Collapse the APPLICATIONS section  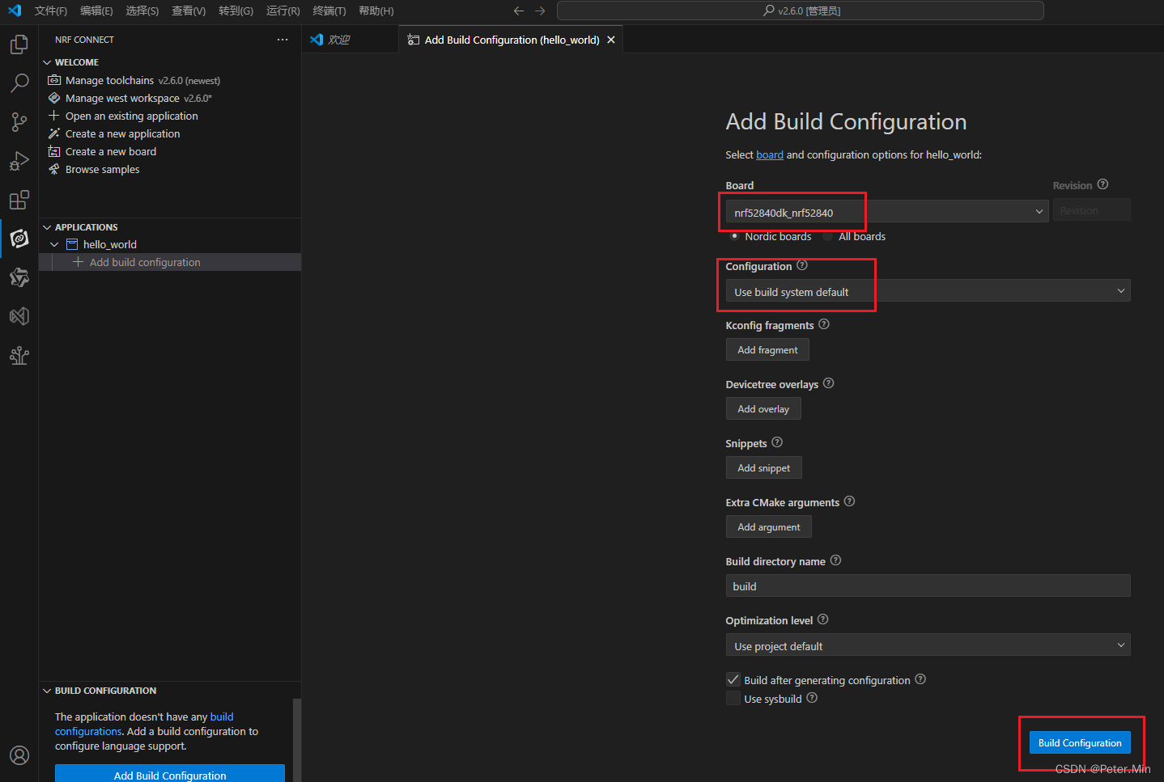[x=47, y=227]
